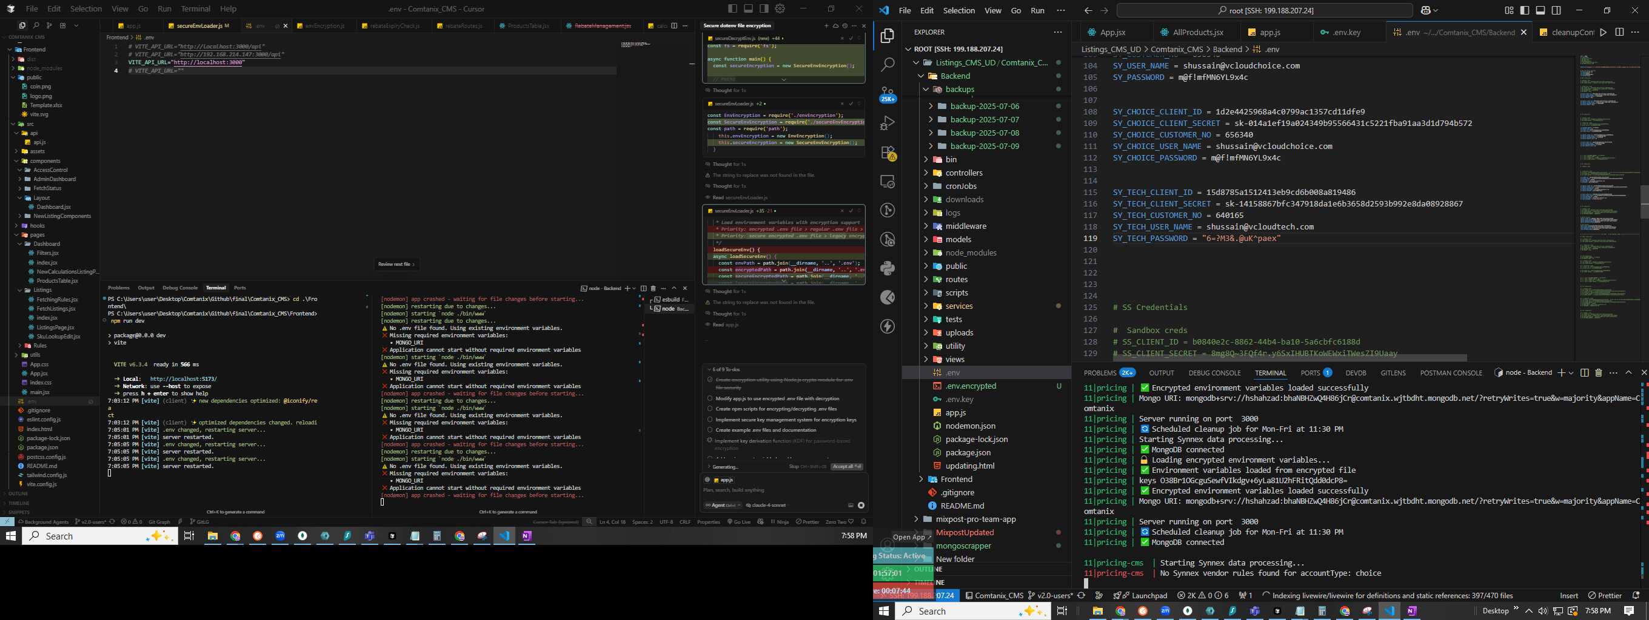Open notifications bell in VS Code status bar

pos(1636,595)
